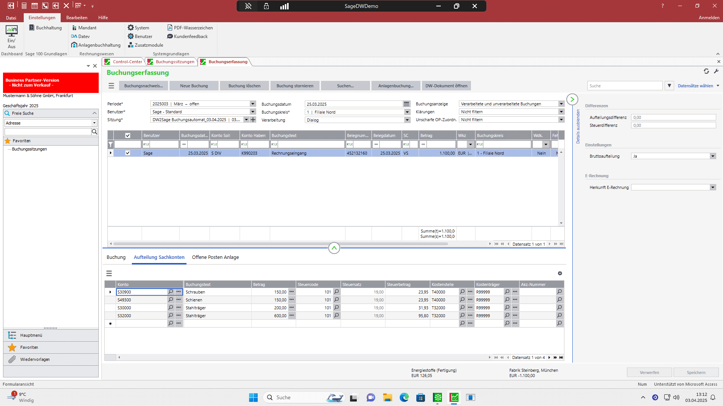Viewport: 723px width, 406px height.
Task: Click the plus icon next to Sitzung
Action: tap(253, 120)
